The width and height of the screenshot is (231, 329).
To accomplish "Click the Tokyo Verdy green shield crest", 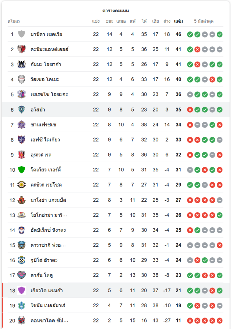I will [22, 170].
